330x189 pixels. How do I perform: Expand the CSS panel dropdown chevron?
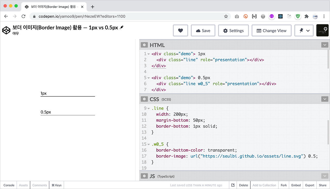click(325, 99)
